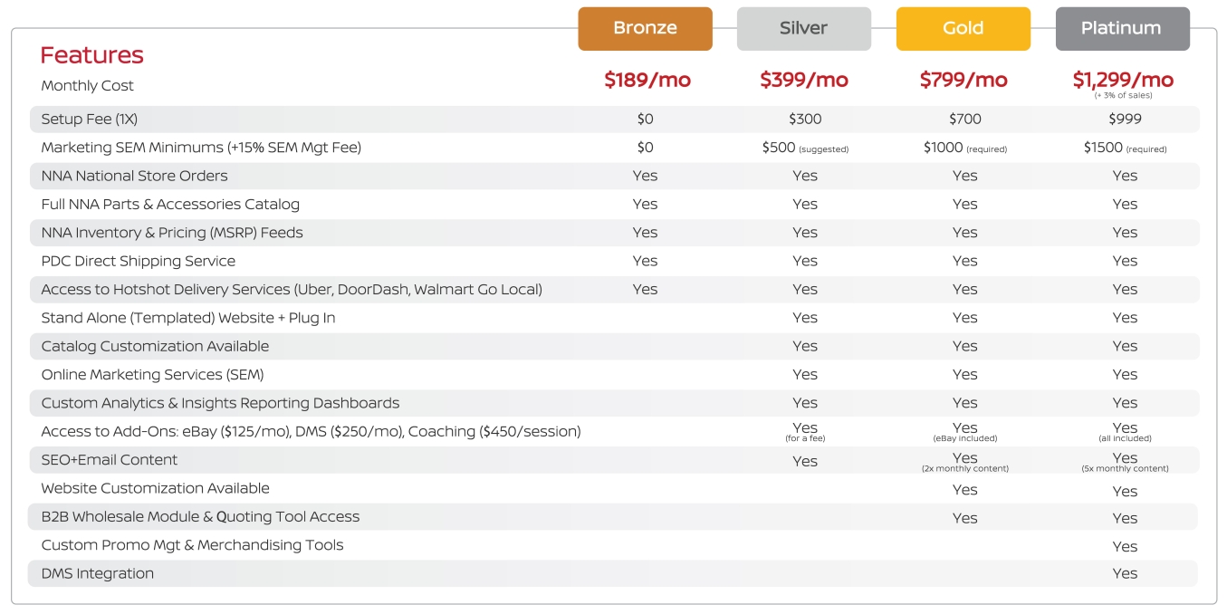
Task: Click the Bronze plan button
Action: [645, 28]
